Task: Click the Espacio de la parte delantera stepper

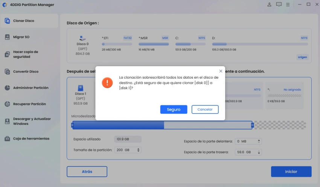Action: (259, 141)
